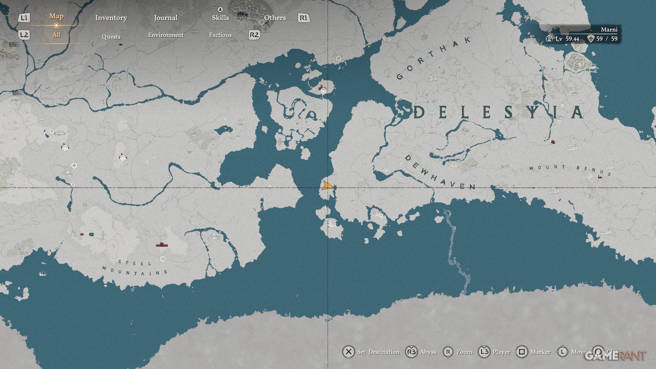Select the All map filter
This screenshot has height=369, width=656.
coord(56,35)
